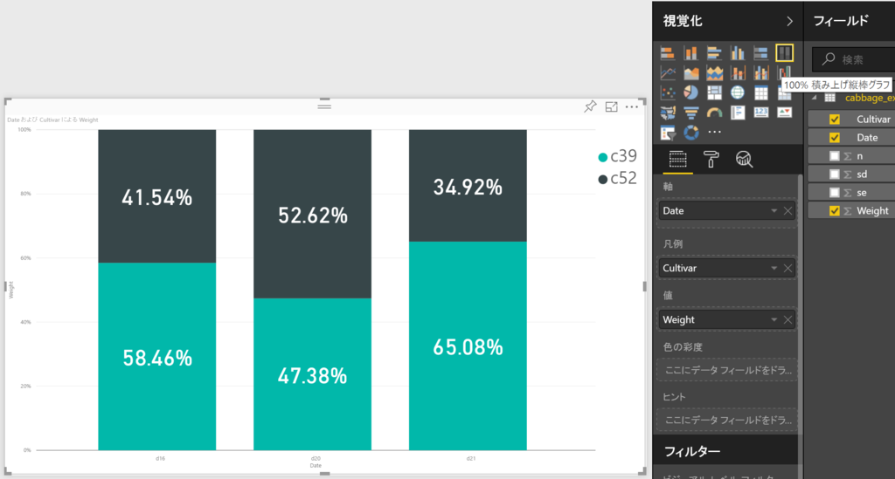This screenshot has height=479, width=895.
Task: Pin the chart visual to dashboard
Action: point(590,106)
